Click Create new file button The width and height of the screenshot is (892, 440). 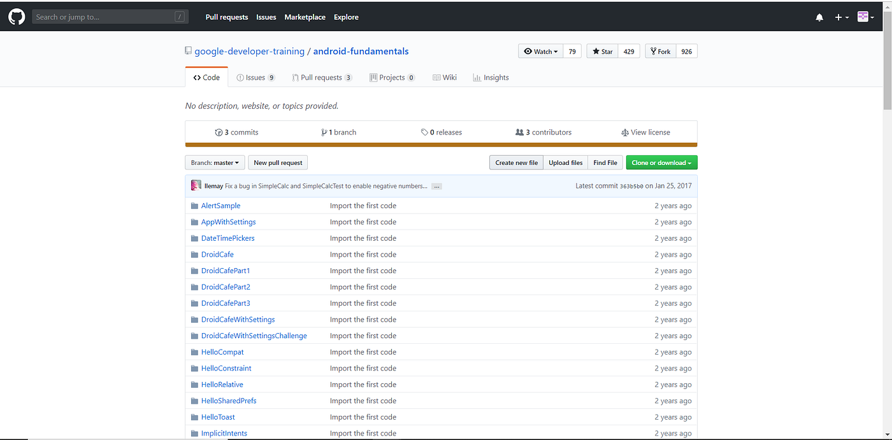point(516,163)
